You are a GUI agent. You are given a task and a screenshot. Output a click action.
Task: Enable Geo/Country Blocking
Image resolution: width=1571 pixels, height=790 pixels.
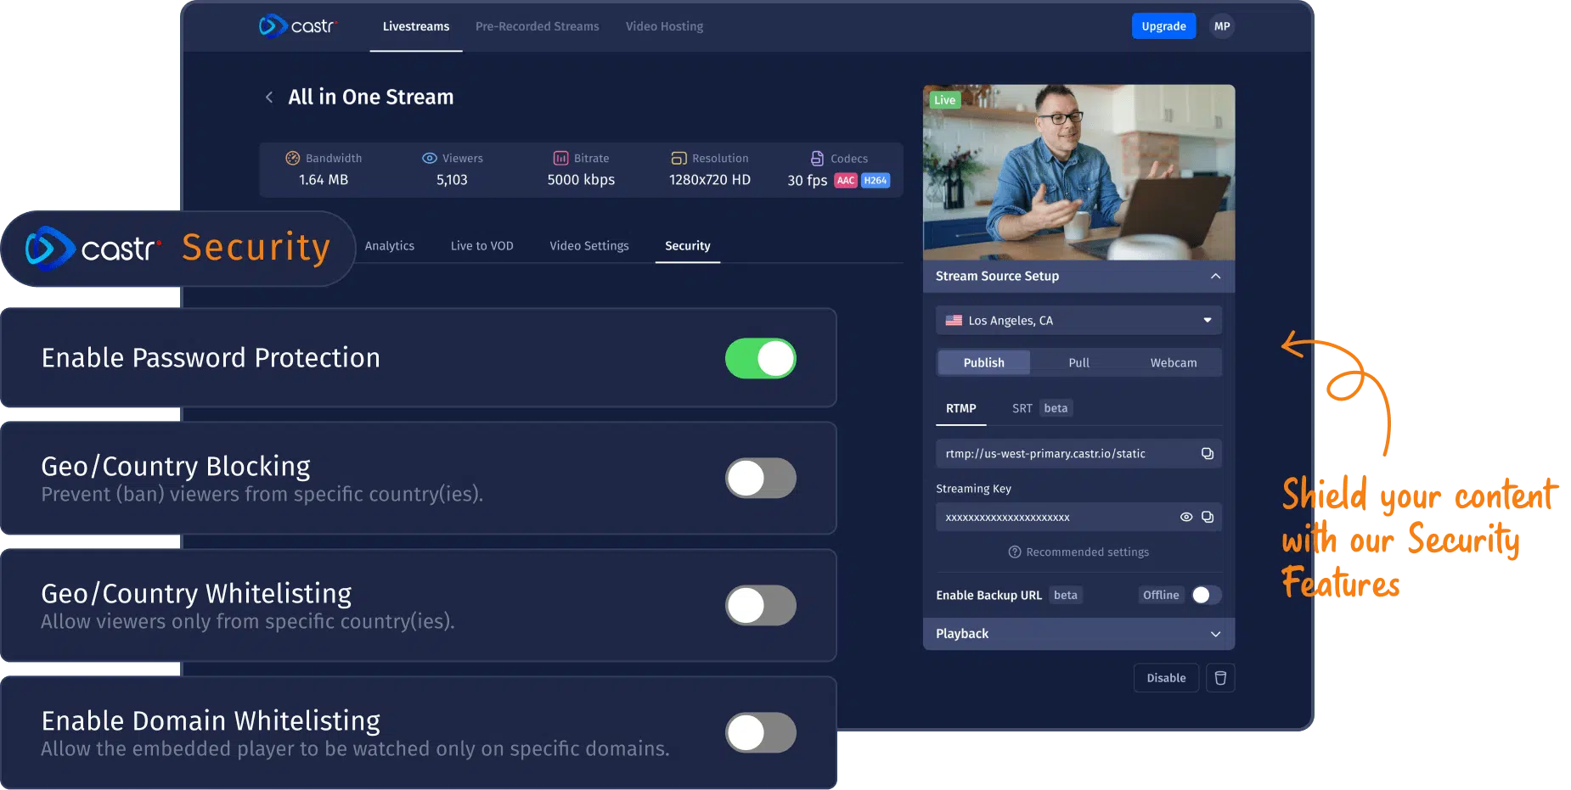click(761, 479)
